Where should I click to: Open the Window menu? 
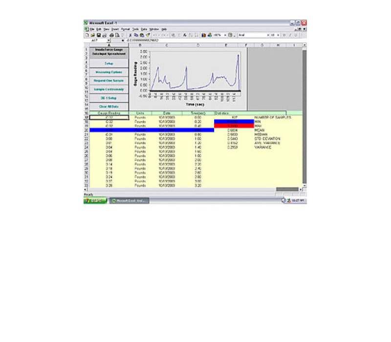tap(154, 29)
